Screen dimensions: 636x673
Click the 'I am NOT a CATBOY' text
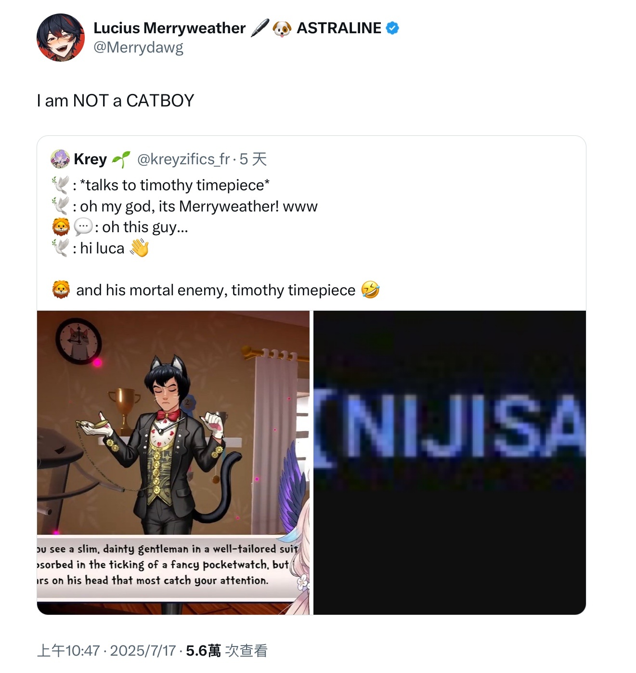coord(116,101)
